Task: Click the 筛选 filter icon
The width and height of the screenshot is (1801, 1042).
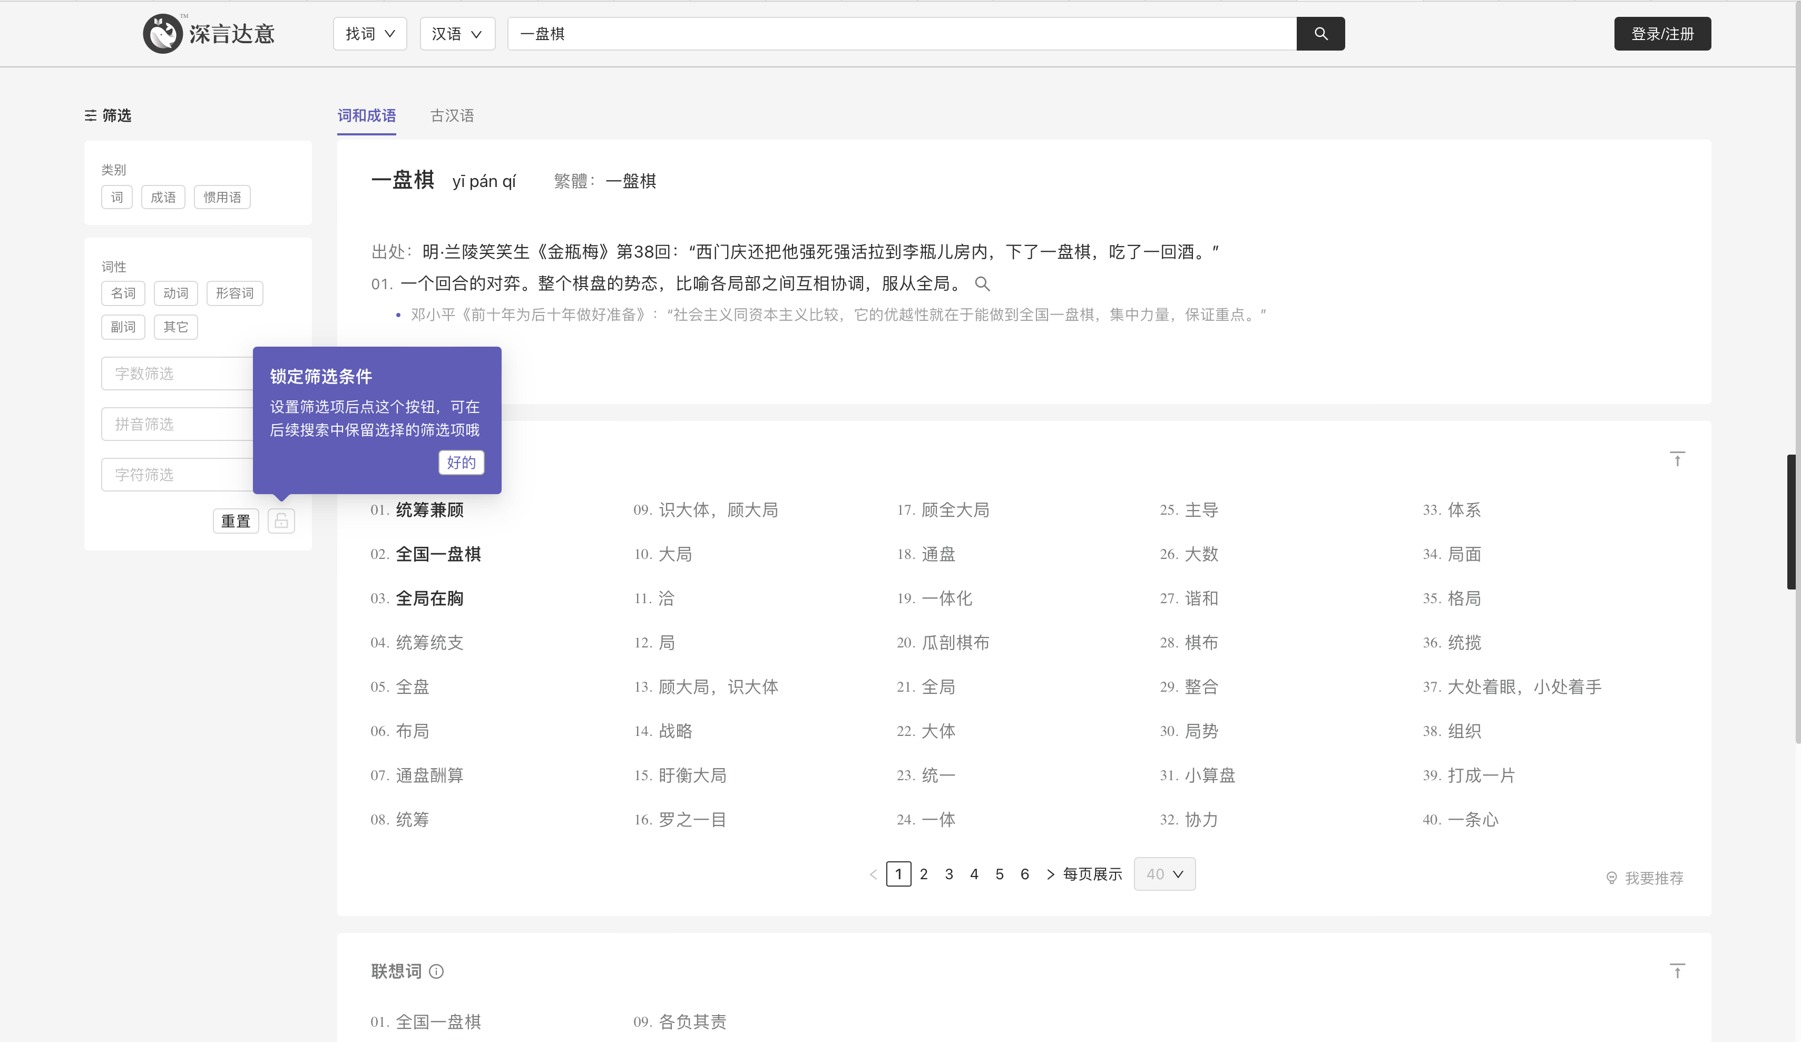Action: pos(91,115)
